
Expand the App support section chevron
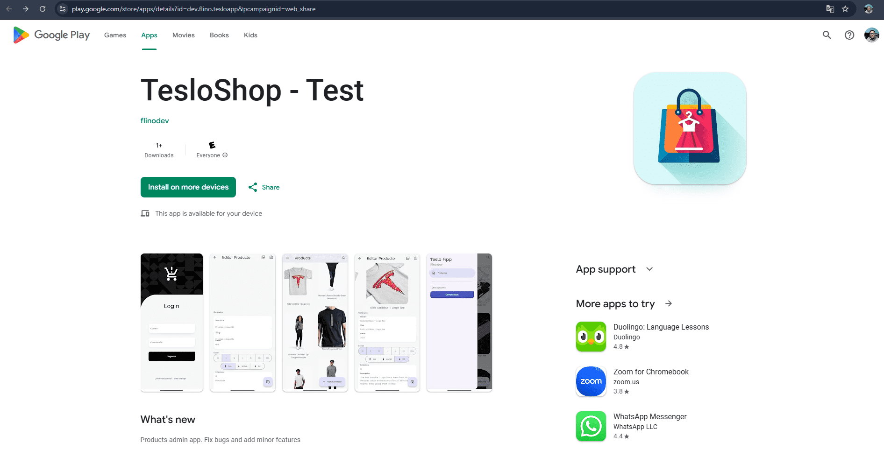tap(649, 269)
